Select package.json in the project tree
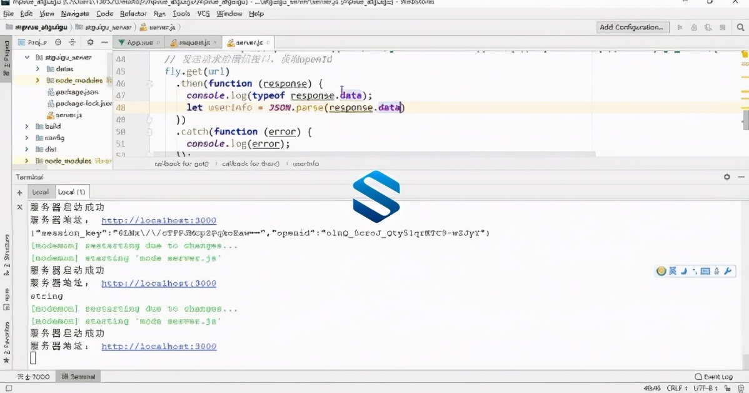The width and height of the screenshot is (749, 393). [76, 92]
